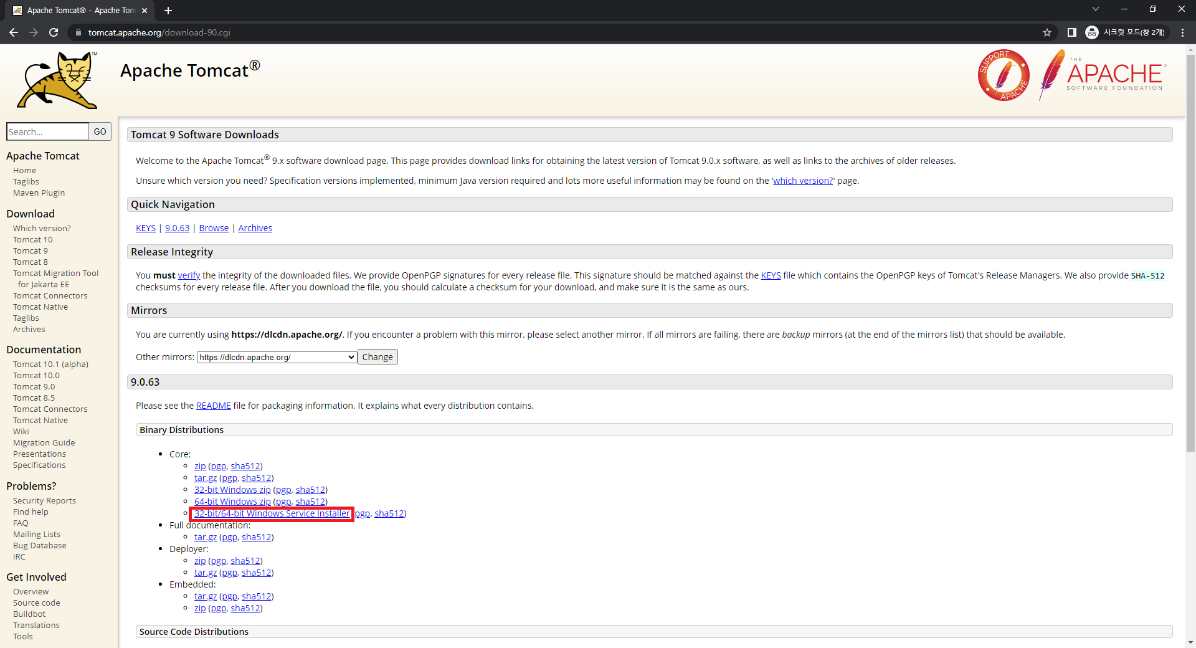The width and height of the screenshot is (1196, 648).
Task: Click the browser forward arrow
Action: coord(34,32)
